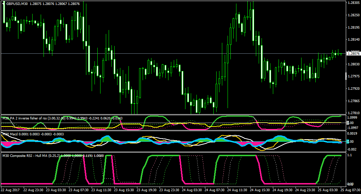Click the 1.28250 price on the scale
Image resolution: width=361 pixels, height=194 pixels.
point(354,15)
